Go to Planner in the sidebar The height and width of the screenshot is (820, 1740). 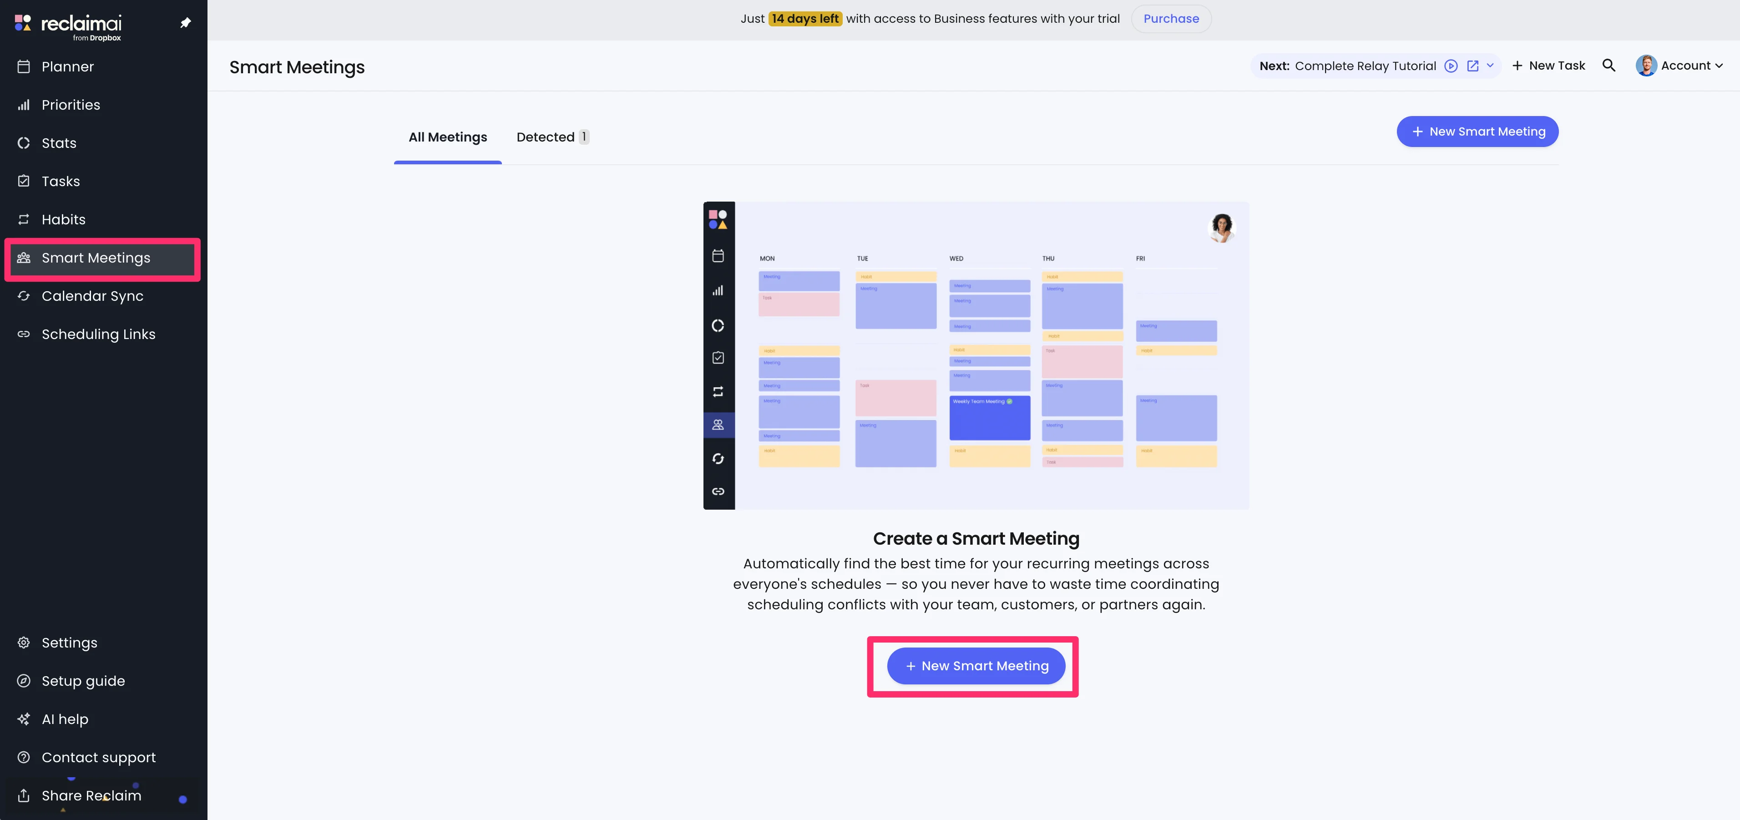pyautogui.click(x=67, y=67)
